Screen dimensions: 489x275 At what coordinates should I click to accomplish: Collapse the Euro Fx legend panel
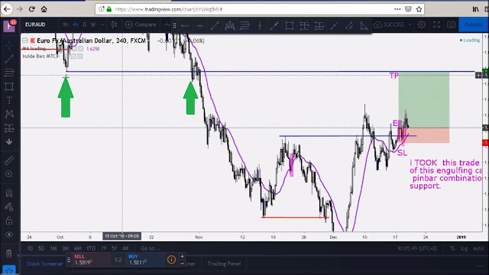point(25,40)
